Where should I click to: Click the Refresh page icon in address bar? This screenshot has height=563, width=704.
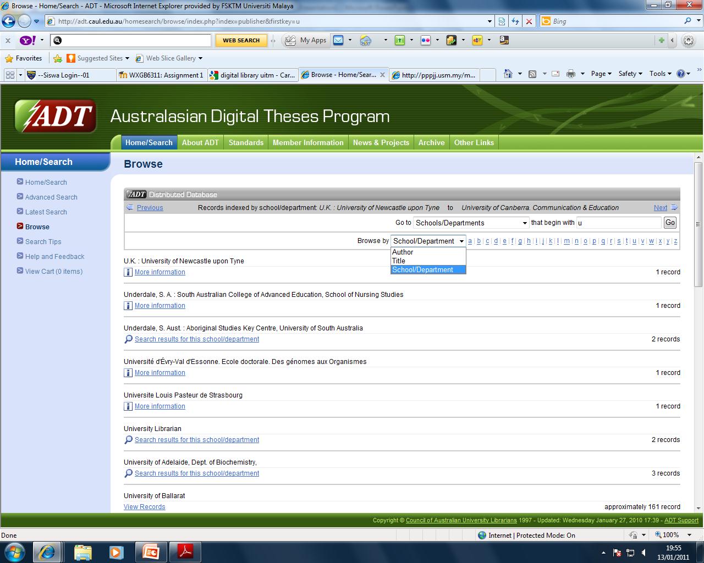click(x=515, y=21)
